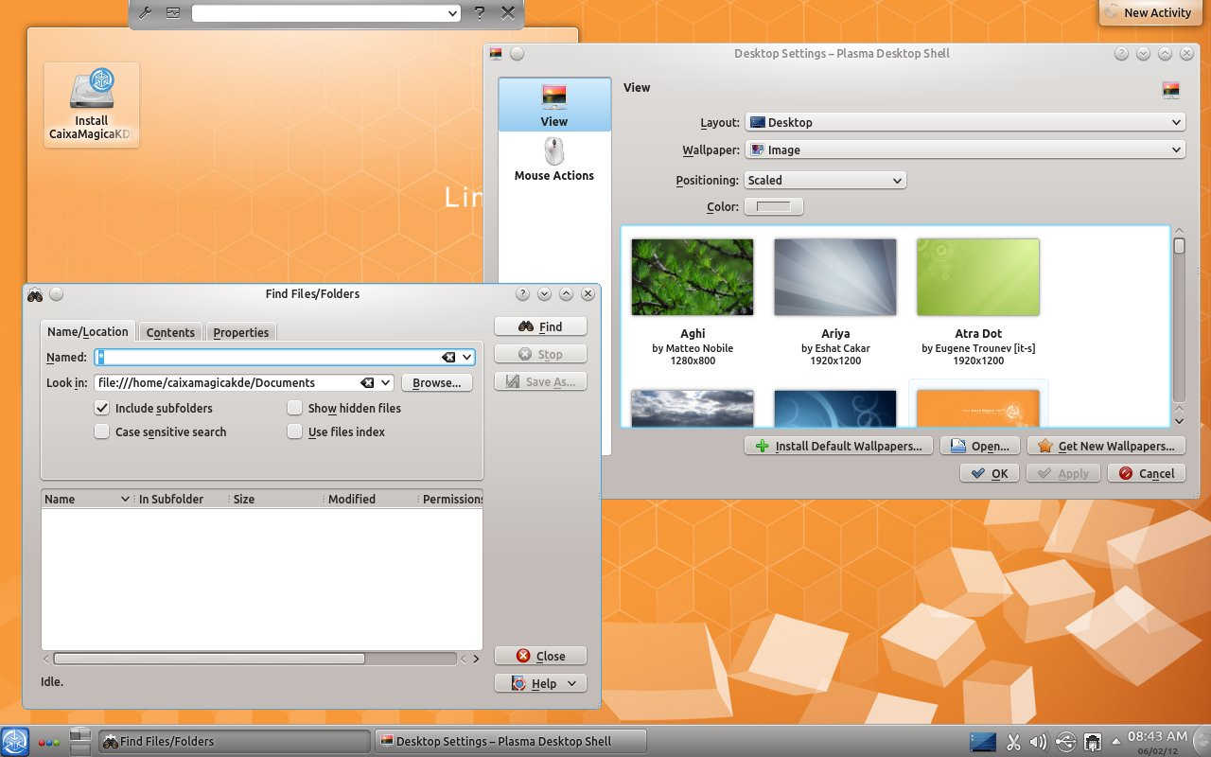Open the Wallpaper type dropdown
The width and height of the screenshot is (1211, 757).
(x=965, y=150)
